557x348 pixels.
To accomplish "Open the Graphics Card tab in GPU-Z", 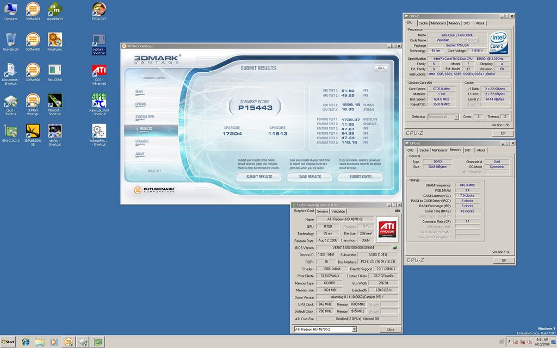I will click(304, 211).
